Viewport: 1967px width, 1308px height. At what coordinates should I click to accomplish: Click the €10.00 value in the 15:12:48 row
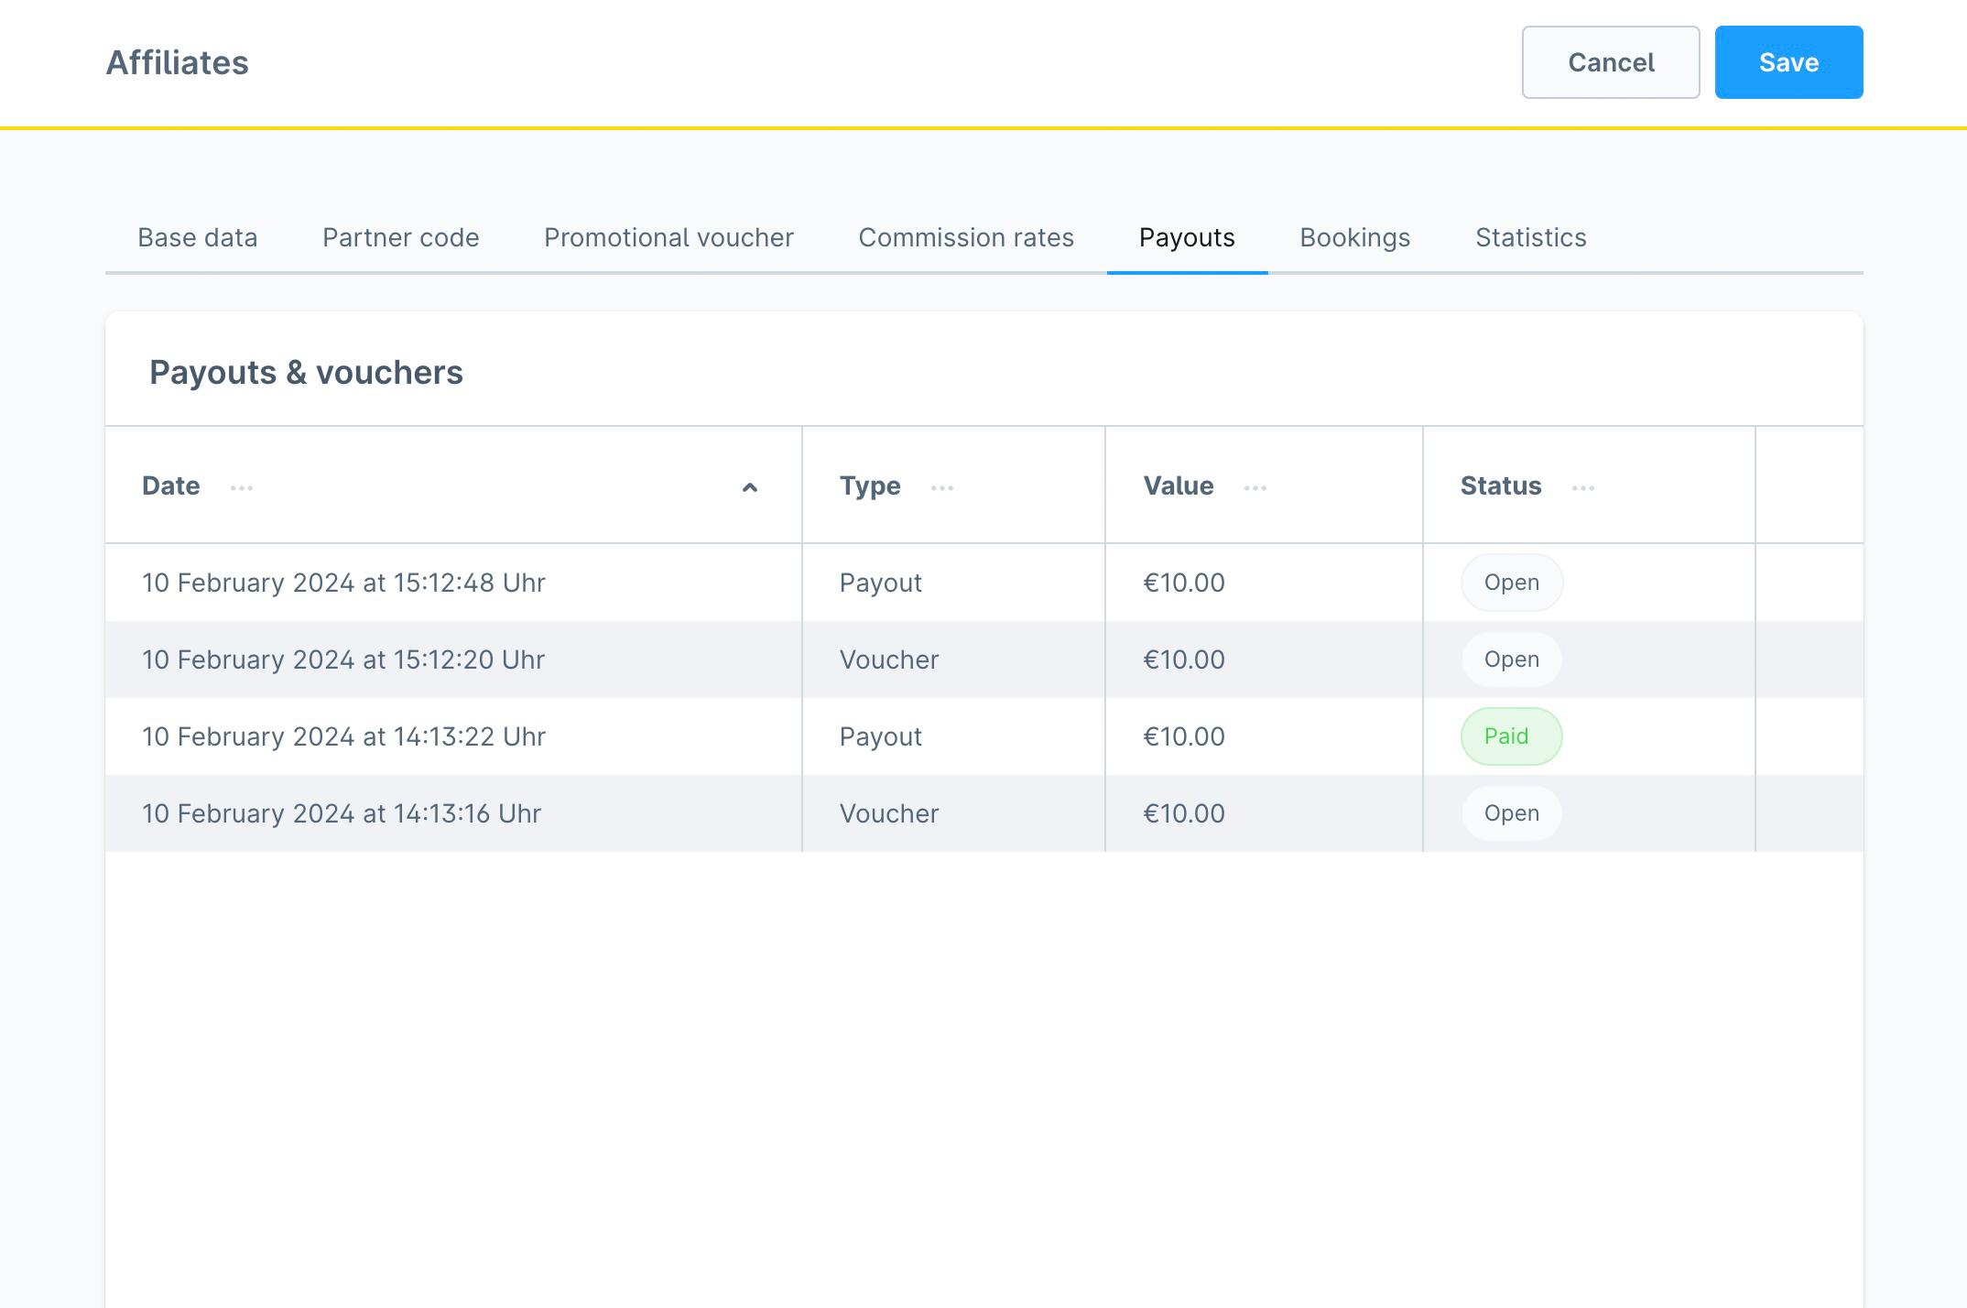pos(1184,583)
